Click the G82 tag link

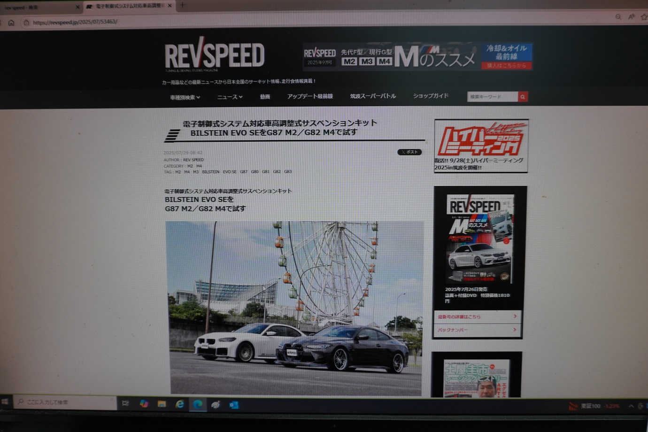point(277,172)
